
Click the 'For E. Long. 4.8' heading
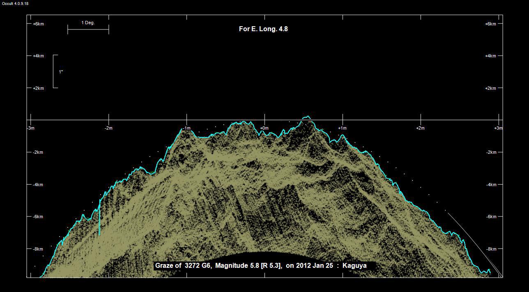click(263, 29)
